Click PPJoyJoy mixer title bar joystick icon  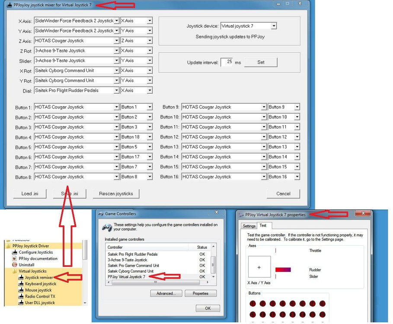pyautogui.click(x=10, y=5)
